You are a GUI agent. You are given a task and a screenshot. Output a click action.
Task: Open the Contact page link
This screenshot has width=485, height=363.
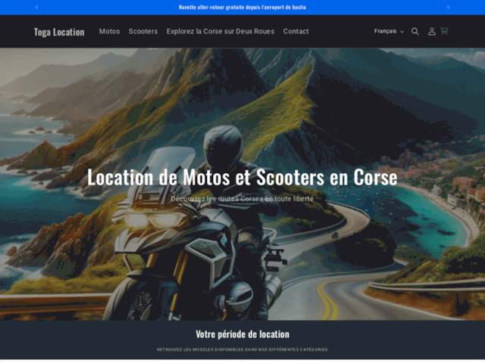pos(296,32)
